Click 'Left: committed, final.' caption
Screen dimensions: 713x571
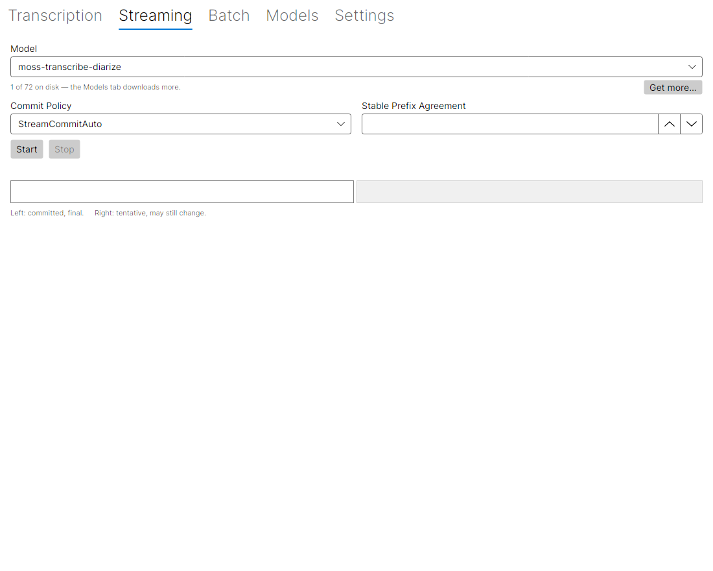click(47, 213)
